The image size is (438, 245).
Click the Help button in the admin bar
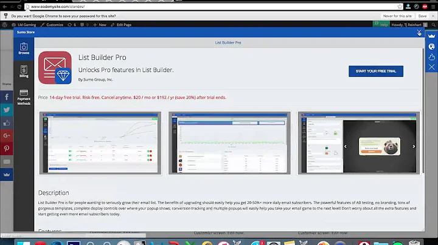click(381, 24)
